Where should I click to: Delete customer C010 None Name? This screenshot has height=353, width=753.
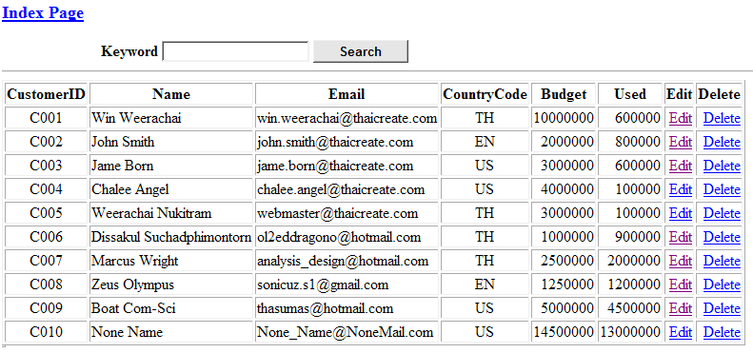(722, 332)
